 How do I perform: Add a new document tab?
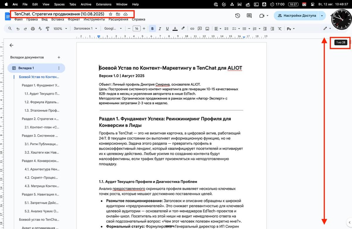click(59, 58)
